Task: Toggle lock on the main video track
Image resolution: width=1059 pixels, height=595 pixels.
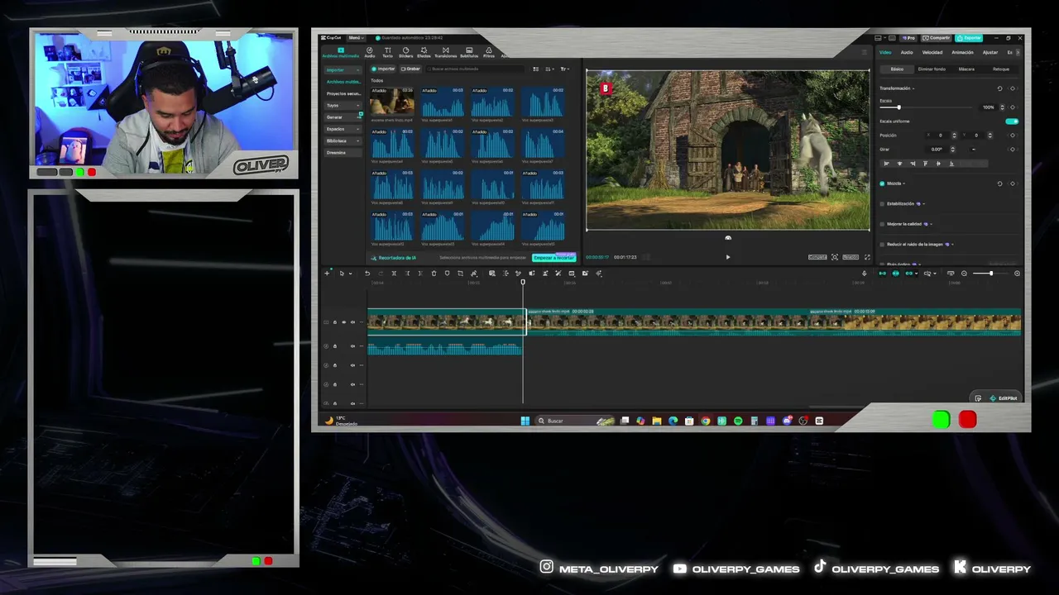Action: (335, 322)
